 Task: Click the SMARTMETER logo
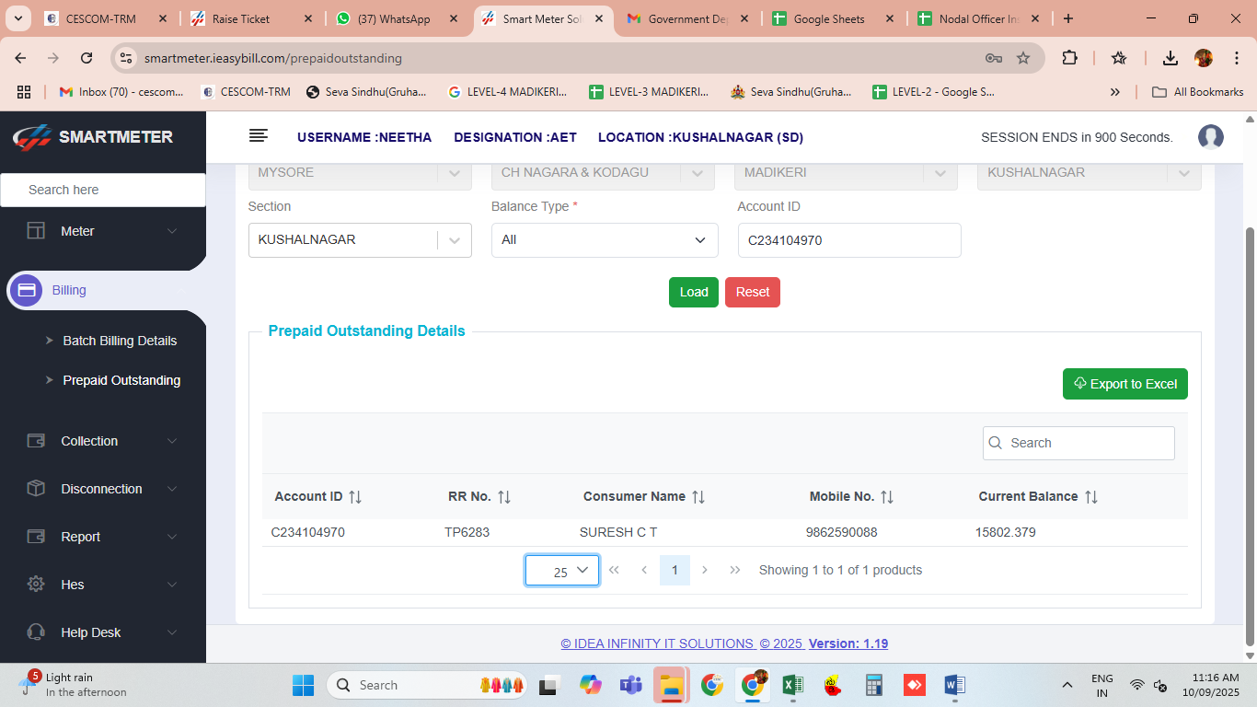pos(93,137)
